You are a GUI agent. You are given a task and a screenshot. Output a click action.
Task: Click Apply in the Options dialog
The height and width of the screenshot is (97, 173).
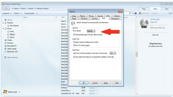tap(106, 83)
